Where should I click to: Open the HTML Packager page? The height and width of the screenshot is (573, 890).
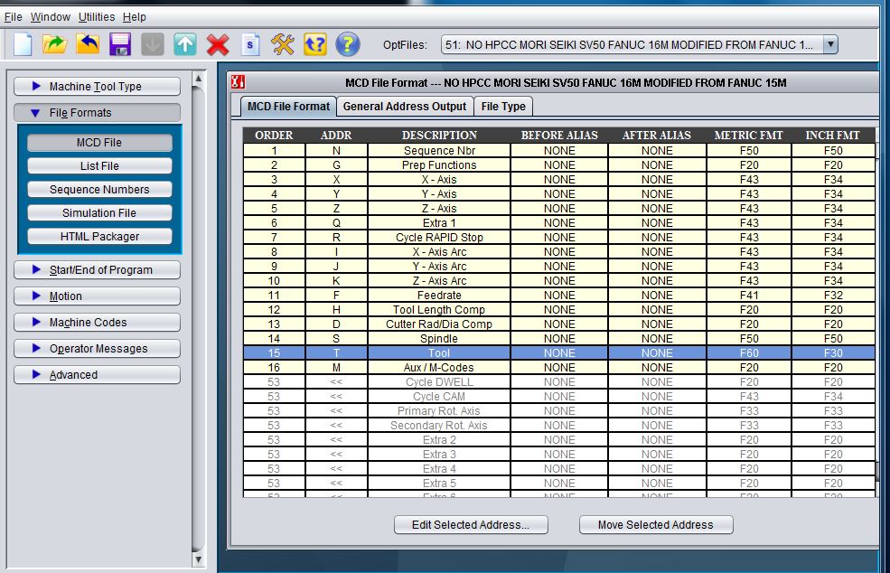99,236
